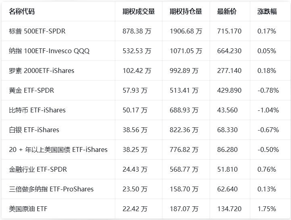Click the 黄金 ETF-SPDR name
This screenshot has width=291, height=220.
click(x=31, y=90)
